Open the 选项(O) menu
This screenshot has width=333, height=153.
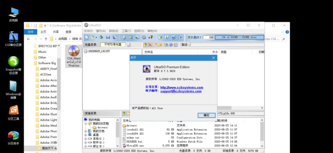point(139,31)
